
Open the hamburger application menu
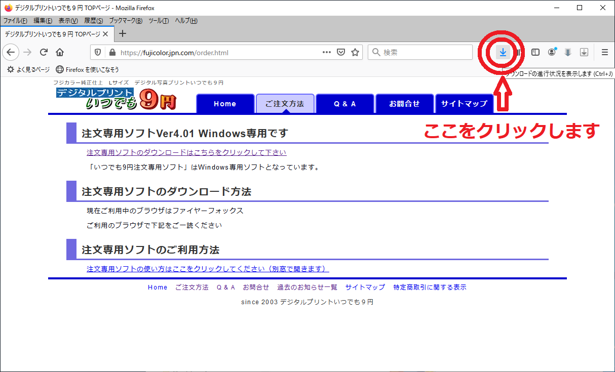(x=604, y=52)
